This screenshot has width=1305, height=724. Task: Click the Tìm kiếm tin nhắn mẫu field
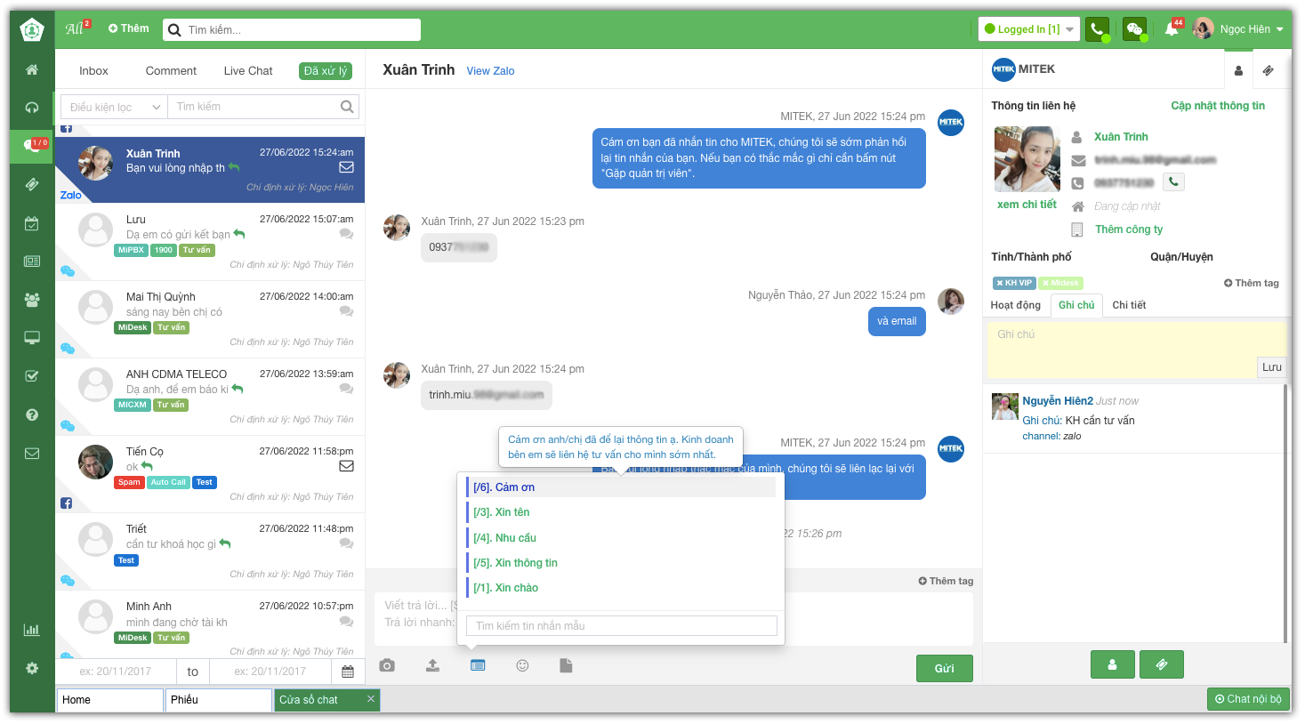pos(621,626)
